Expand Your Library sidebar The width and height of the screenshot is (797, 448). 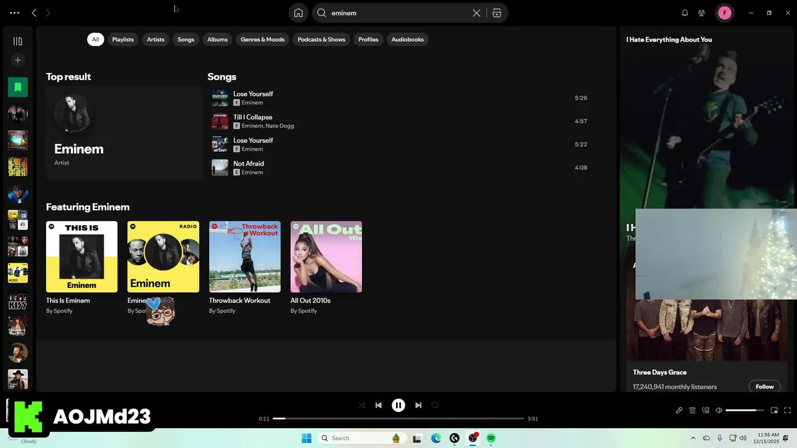tap(17, 41)
